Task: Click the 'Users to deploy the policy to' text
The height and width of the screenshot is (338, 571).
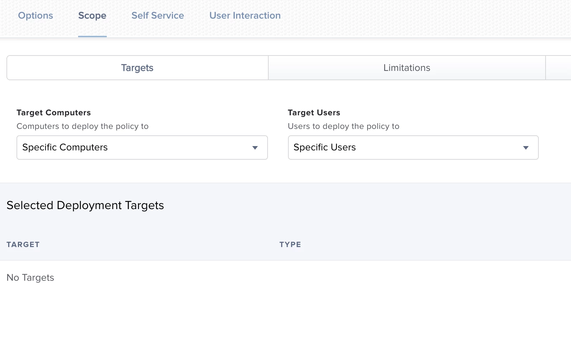Action: click(x=344, y=126)
